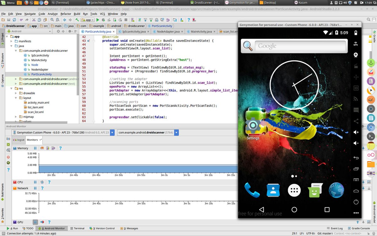The image size is (377, 236).
Task: Open the app run configuration dropdown
Action: [x=88, y=20]
